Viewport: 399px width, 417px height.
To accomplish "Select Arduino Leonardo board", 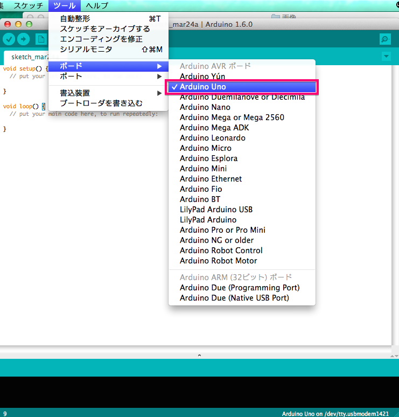I will pos(242,138).
